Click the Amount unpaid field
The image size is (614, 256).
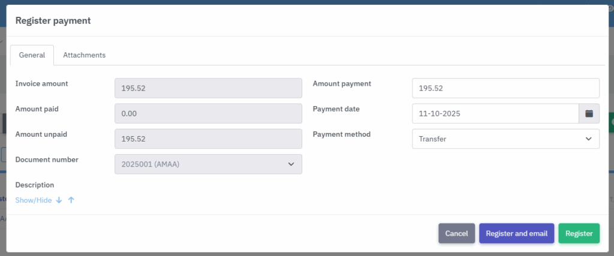[208, 139]
